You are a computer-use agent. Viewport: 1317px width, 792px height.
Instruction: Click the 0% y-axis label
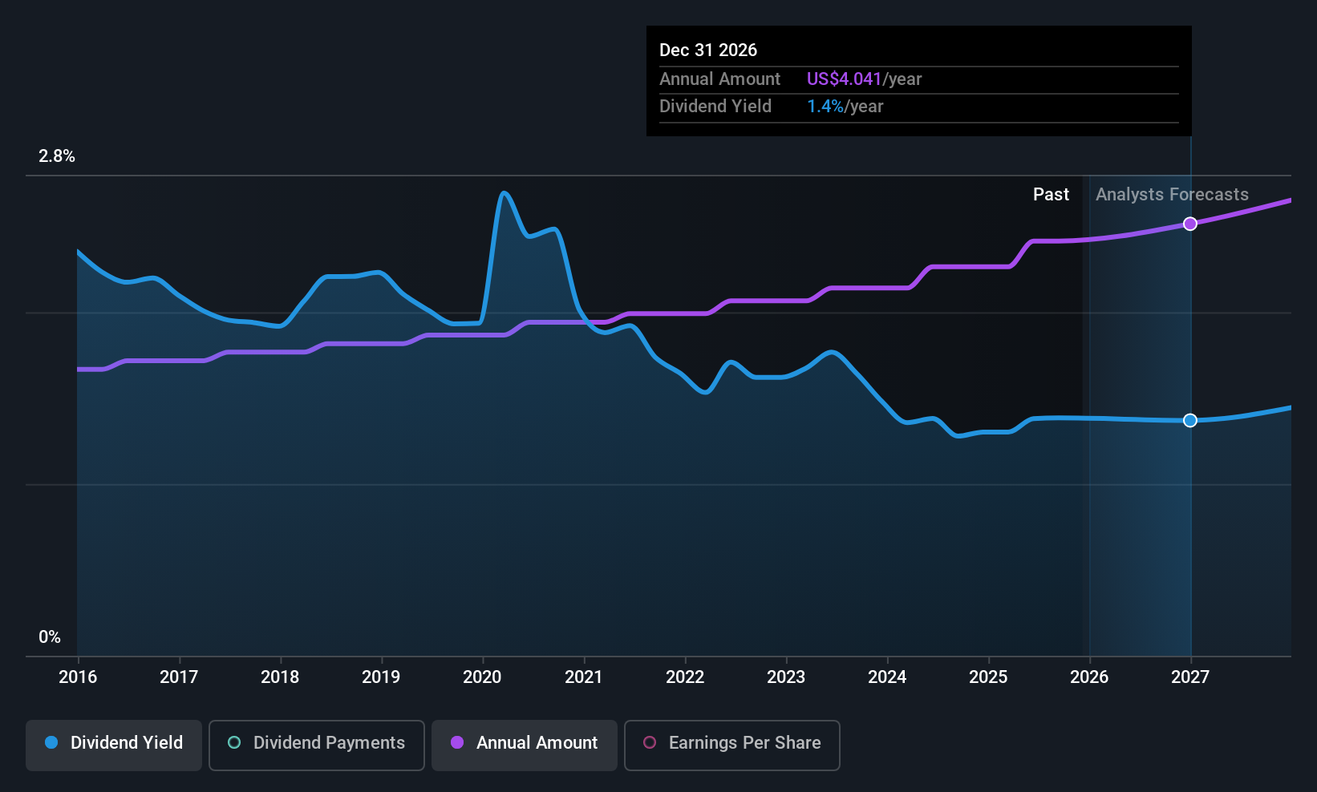click(50, 637)
